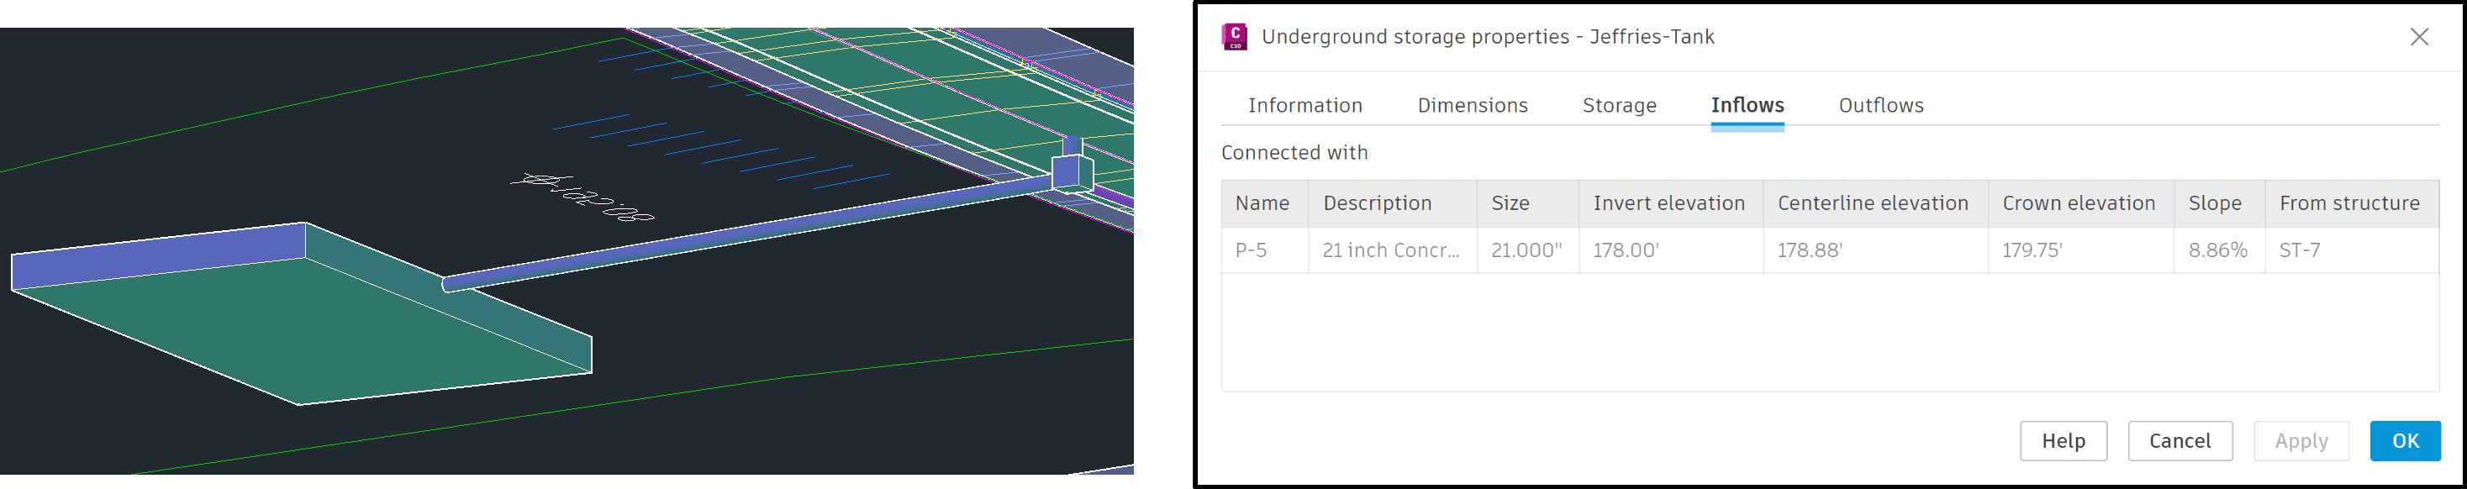Screen dimensions: 2467x489
Task: Select the P-5 pipe row
Action: coord(1829,250)
